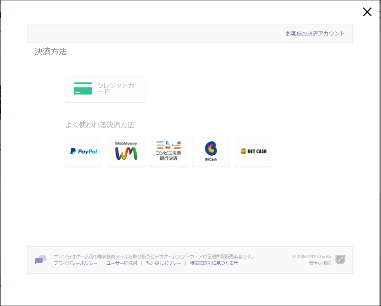Choose the PayPal payment method
The width and height of the screenshot is (381, 306).
click(83, 151)
